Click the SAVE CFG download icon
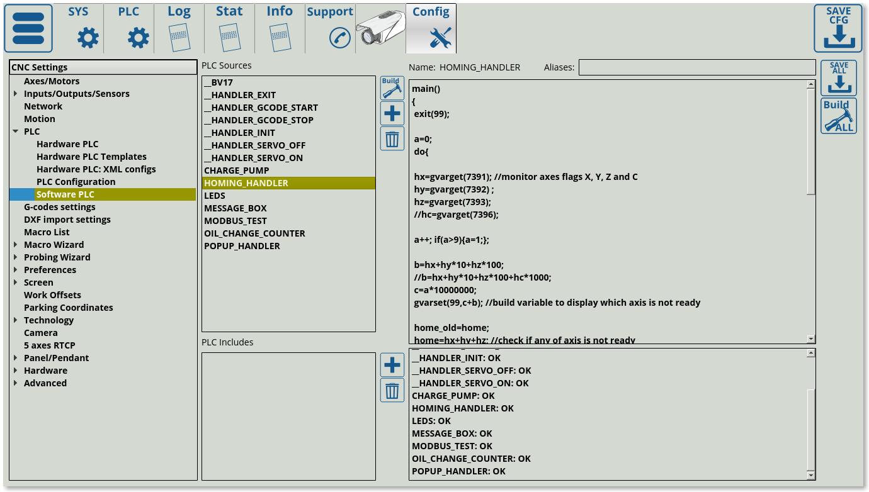 (x=838, y=28)
